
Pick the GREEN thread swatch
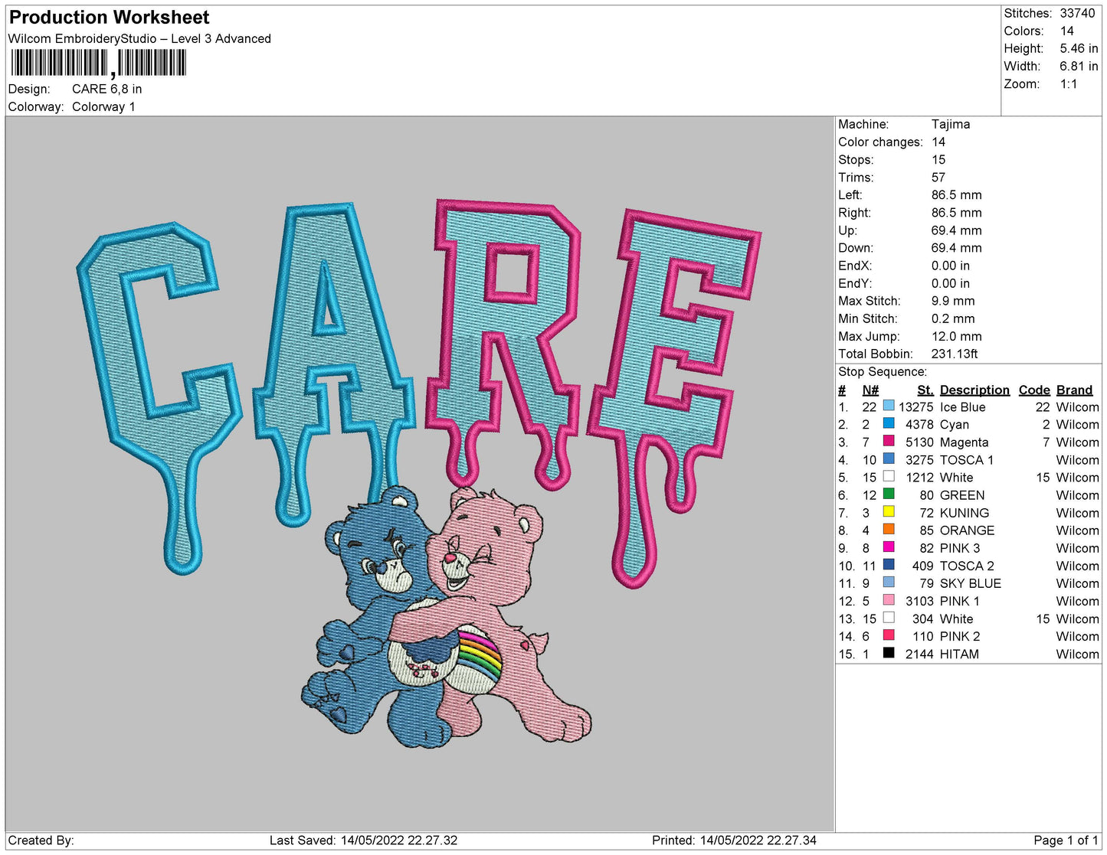point(889,494)
